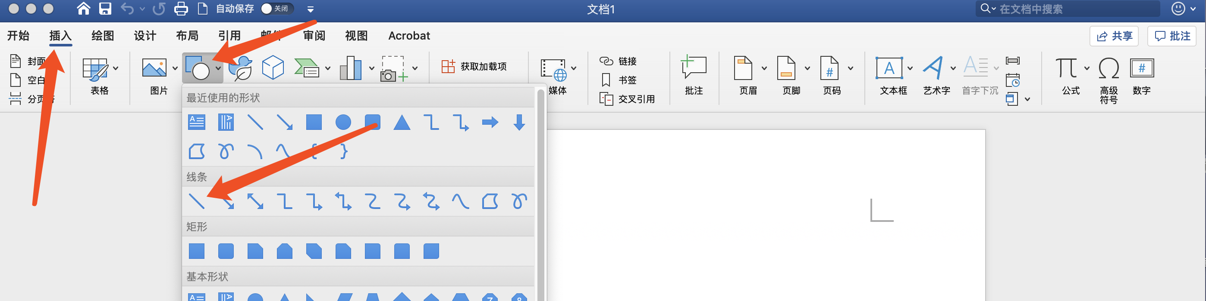This screenshot has height=301, width=1206.
Task: Expand the 文本框 dropdown arrow
Action: [x=910, y=69]
